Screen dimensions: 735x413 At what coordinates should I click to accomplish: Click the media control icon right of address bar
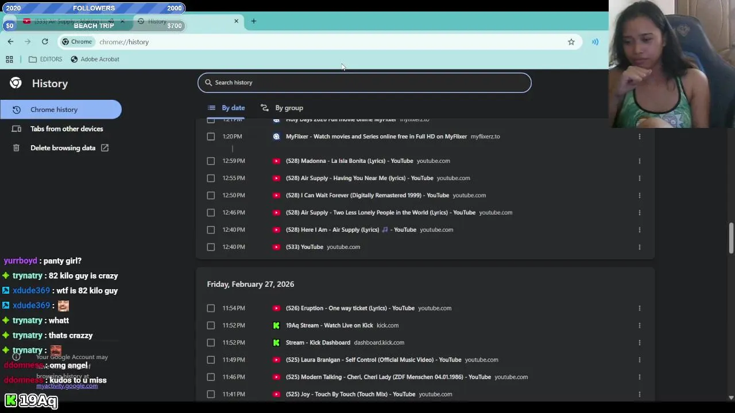click(595, 42)
